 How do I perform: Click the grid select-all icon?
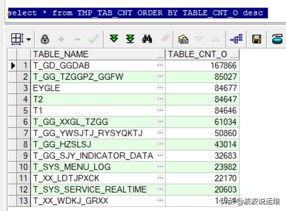[x=18, y=39]
